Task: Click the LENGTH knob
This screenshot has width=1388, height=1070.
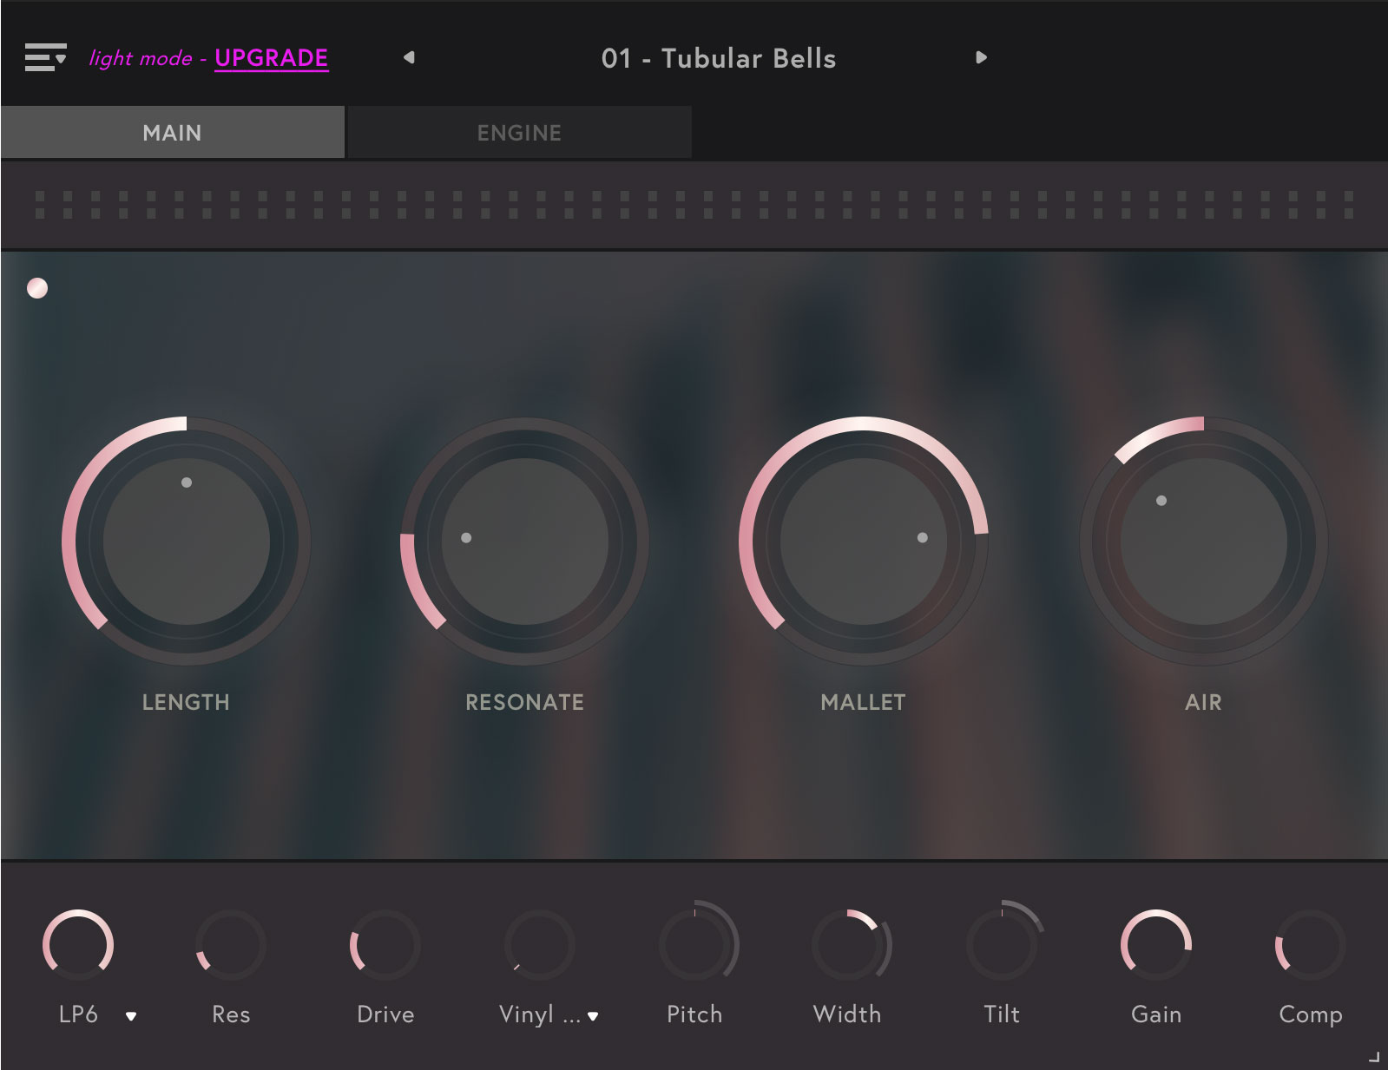Action: tap(186, 542)
